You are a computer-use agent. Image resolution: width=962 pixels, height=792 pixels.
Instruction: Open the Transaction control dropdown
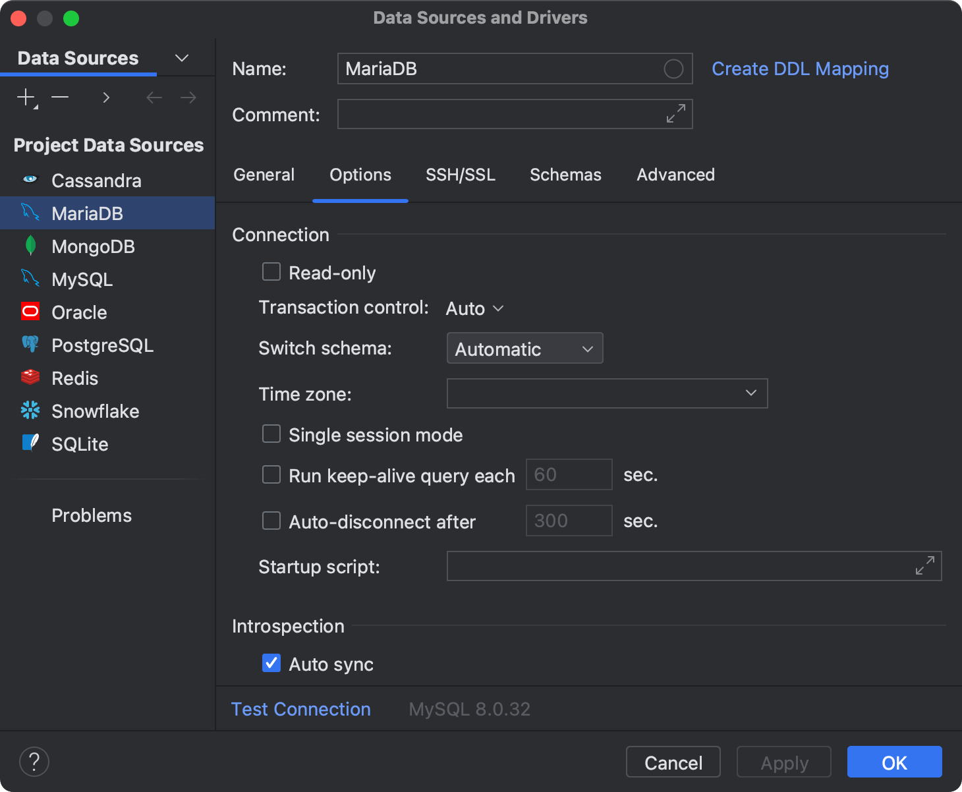[474, 308]
